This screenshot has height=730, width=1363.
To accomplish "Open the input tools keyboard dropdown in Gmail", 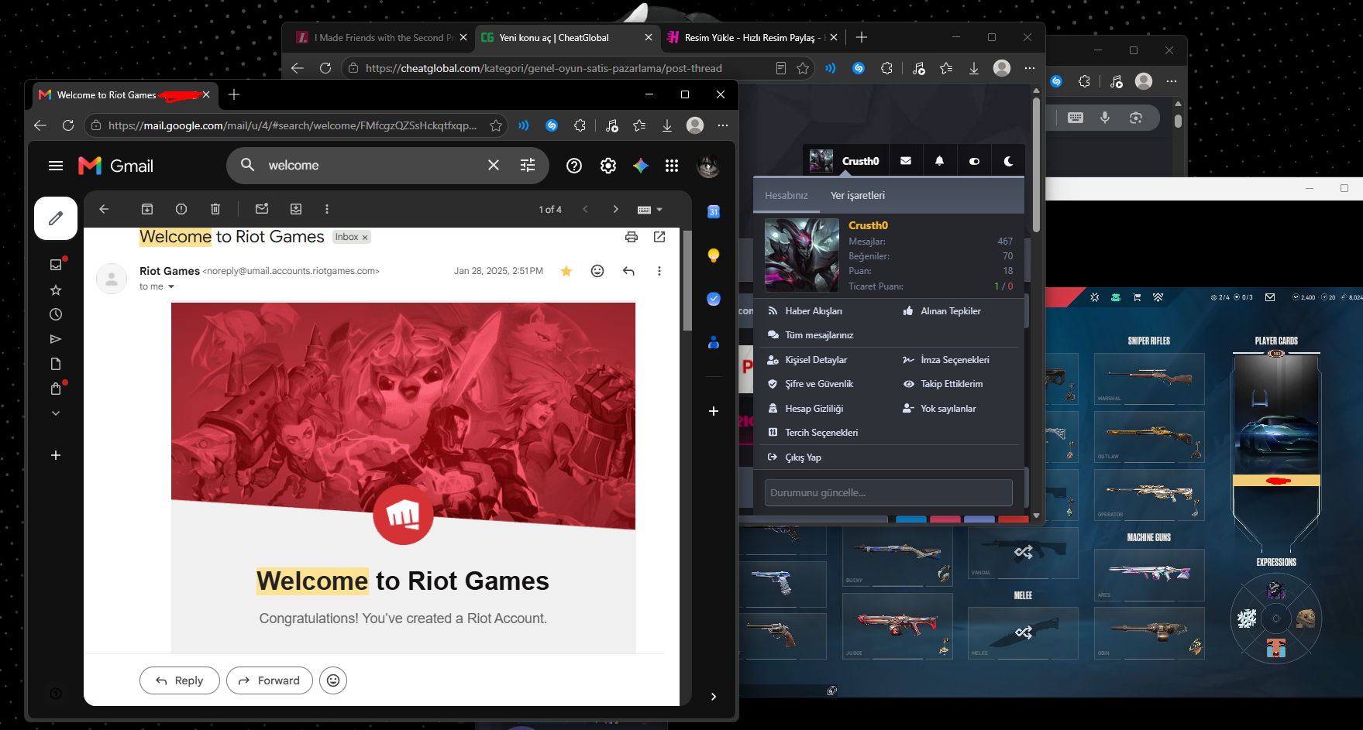I will tap(649, 210).
